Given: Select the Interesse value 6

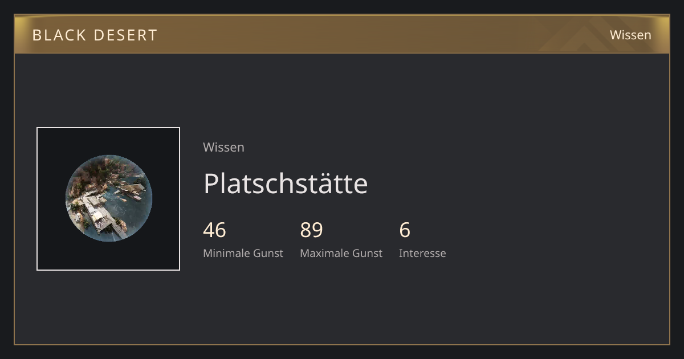Looking at the screenshot, I should (405, 230).
